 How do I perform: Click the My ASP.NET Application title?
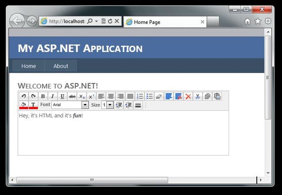coord(80,49)
